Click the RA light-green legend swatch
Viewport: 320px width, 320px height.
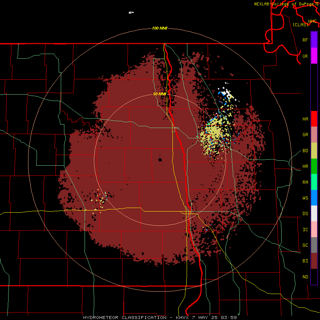pos(314,182)
